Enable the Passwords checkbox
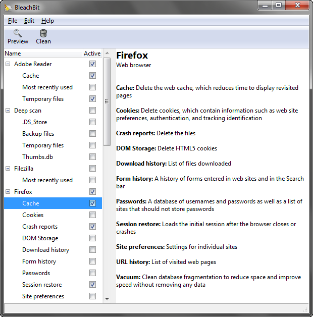The height and width of the screenshot is (317, 313). point(92,273)
